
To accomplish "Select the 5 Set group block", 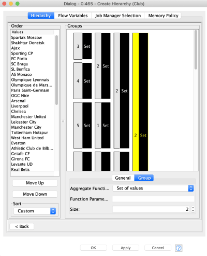I will click(x=83, y=125).
